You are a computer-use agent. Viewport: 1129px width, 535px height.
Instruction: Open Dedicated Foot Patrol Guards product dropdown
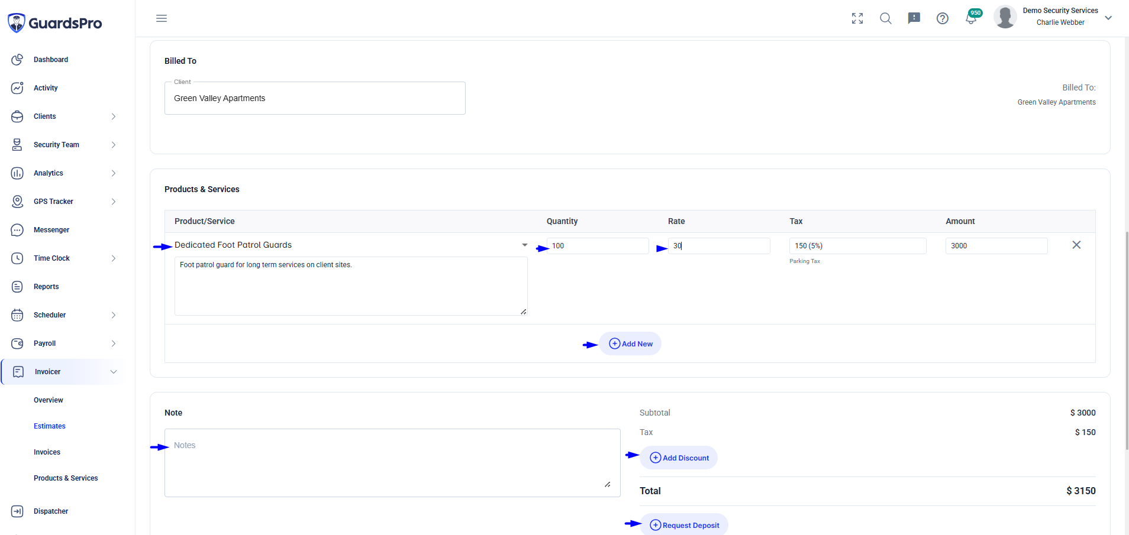[x=351, y=245]
